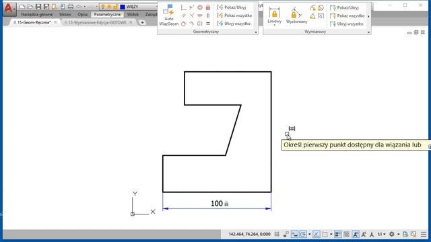
Task: Click the Open file icon
Action: (x=30, y=7)
